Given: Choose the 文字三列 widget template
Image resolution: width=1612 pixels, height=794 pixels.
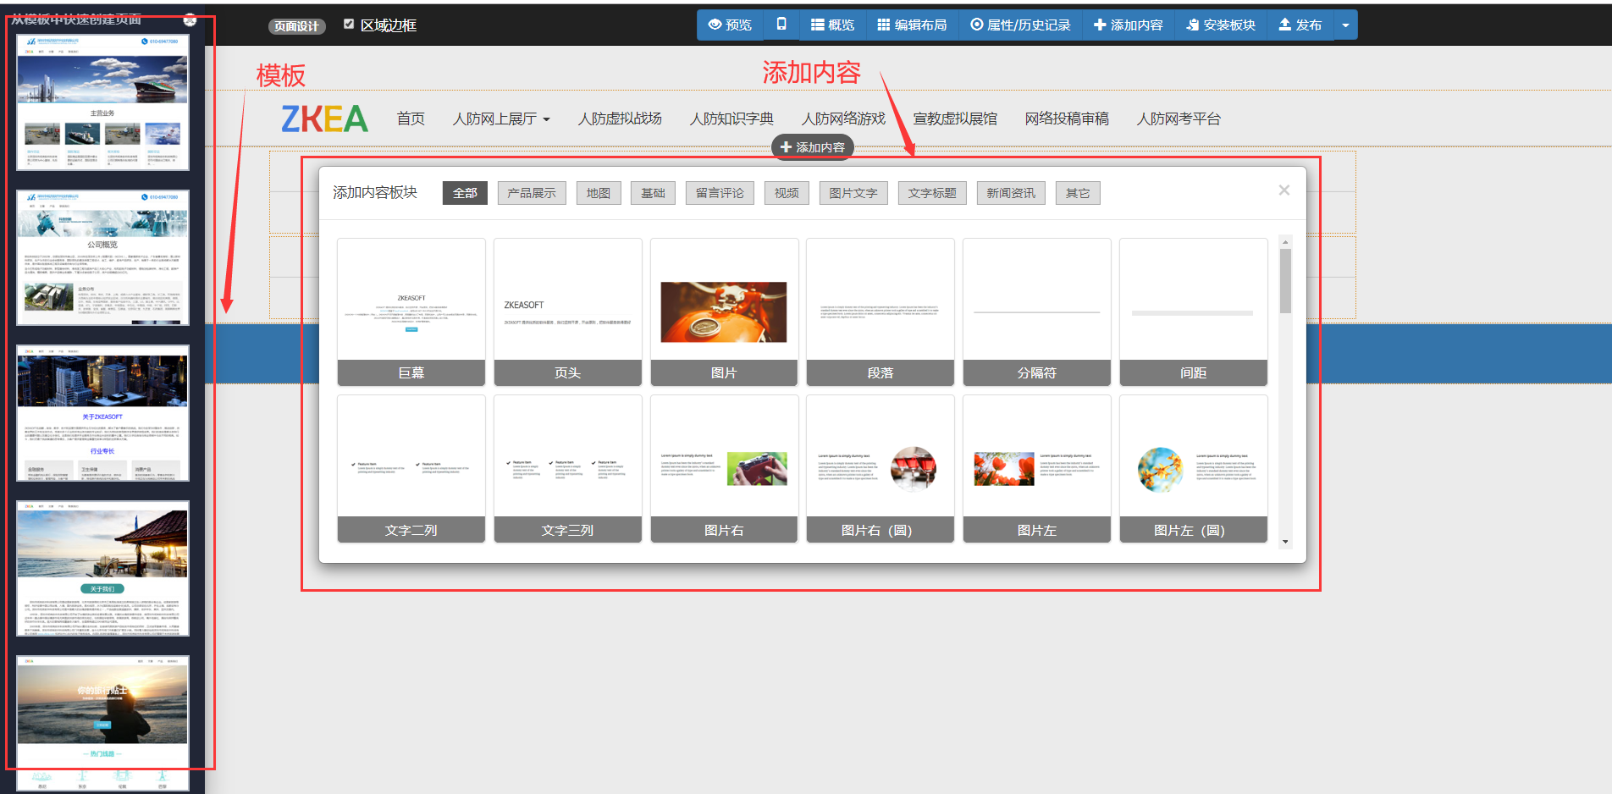Looking at the screenshot, I should pos(568,469).
